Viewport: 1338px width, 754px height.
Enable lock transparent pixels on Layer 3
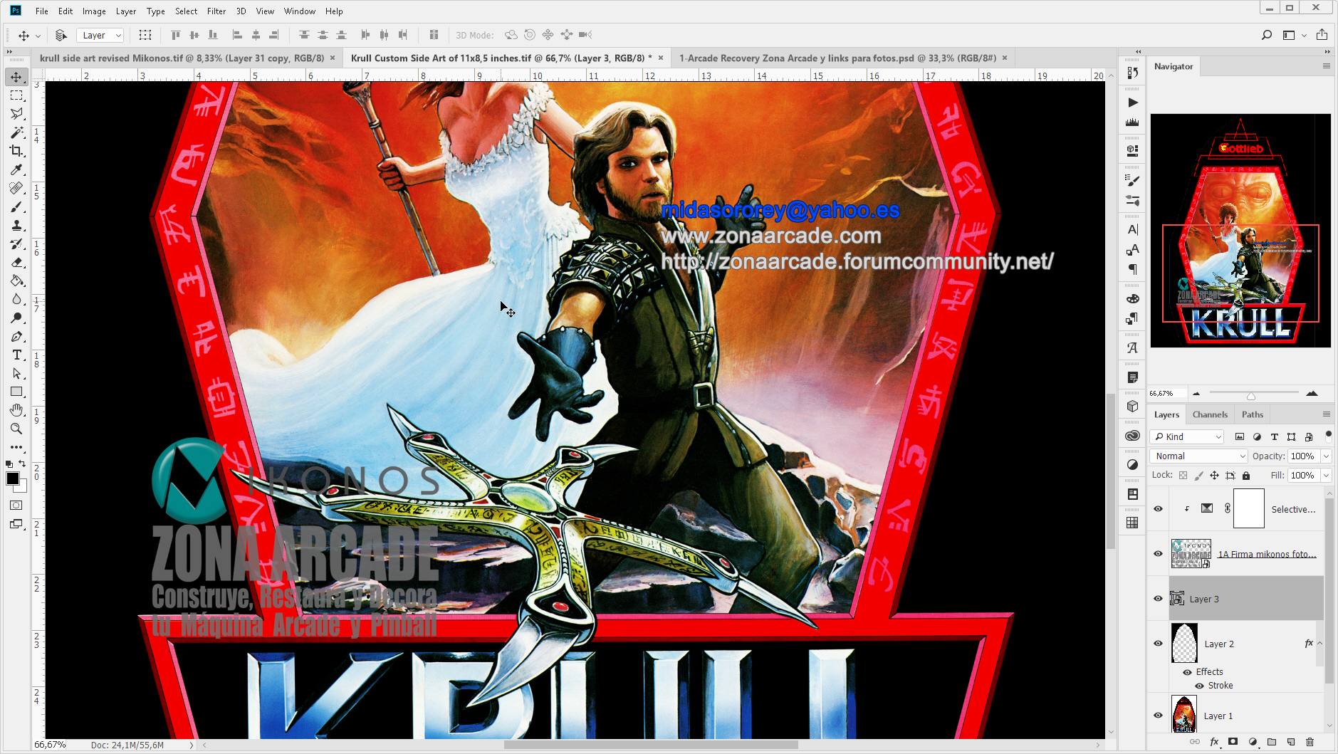(1183, 475)
